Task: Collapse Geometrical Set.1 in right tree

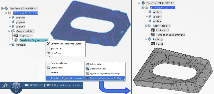Action: pos(146,26)
